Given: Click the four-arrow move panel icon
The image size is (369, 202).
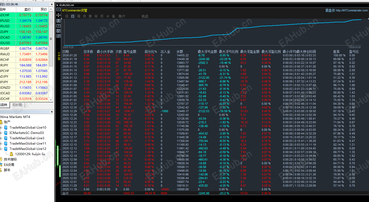Looking at the screenshot, I should tap(58, 15).
